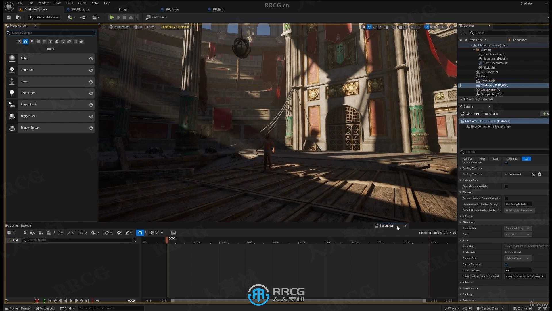Check the Override Instance Data checkbox
This screenshot has width=552, height=311.
pos(506,186)
